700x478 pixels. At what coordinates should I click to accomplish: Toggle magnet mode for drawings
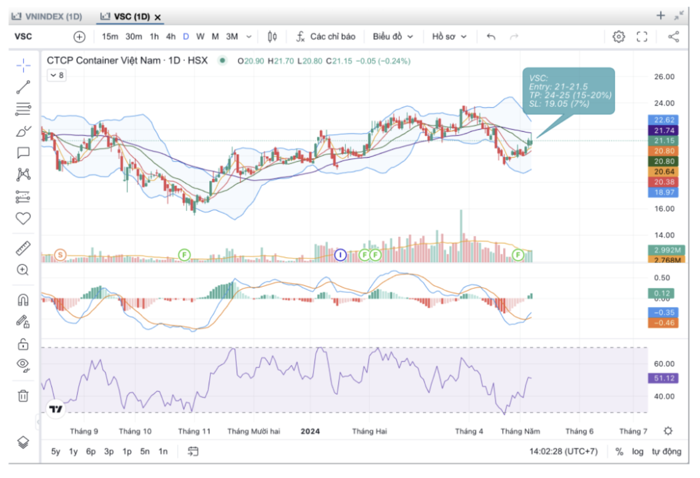(23, 300)
